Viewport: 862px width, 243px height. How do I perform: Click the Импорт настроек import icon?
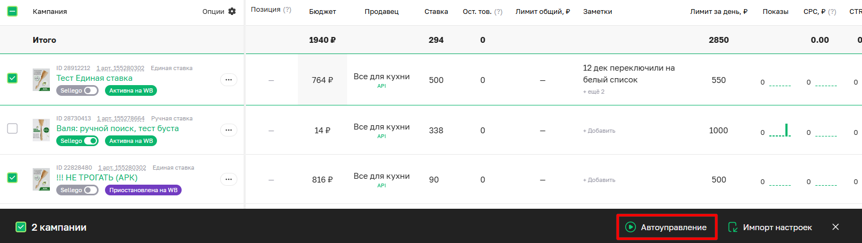[x=732, y=227]
